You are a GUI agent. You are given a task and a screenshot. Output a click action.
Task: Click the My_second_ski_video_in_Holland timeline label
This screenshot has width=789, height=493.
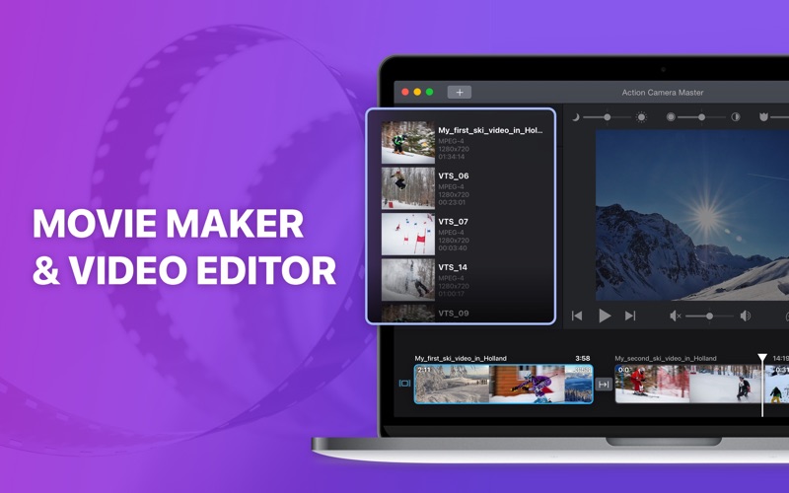pyautogui.click(x=665, y=358)
